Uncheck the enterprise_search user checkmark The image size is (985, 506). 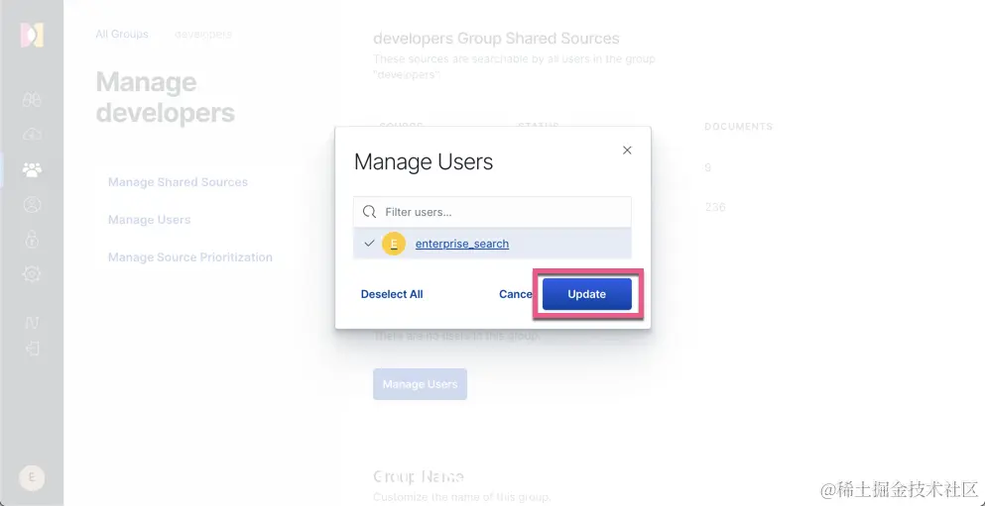(x=369, y=244)
